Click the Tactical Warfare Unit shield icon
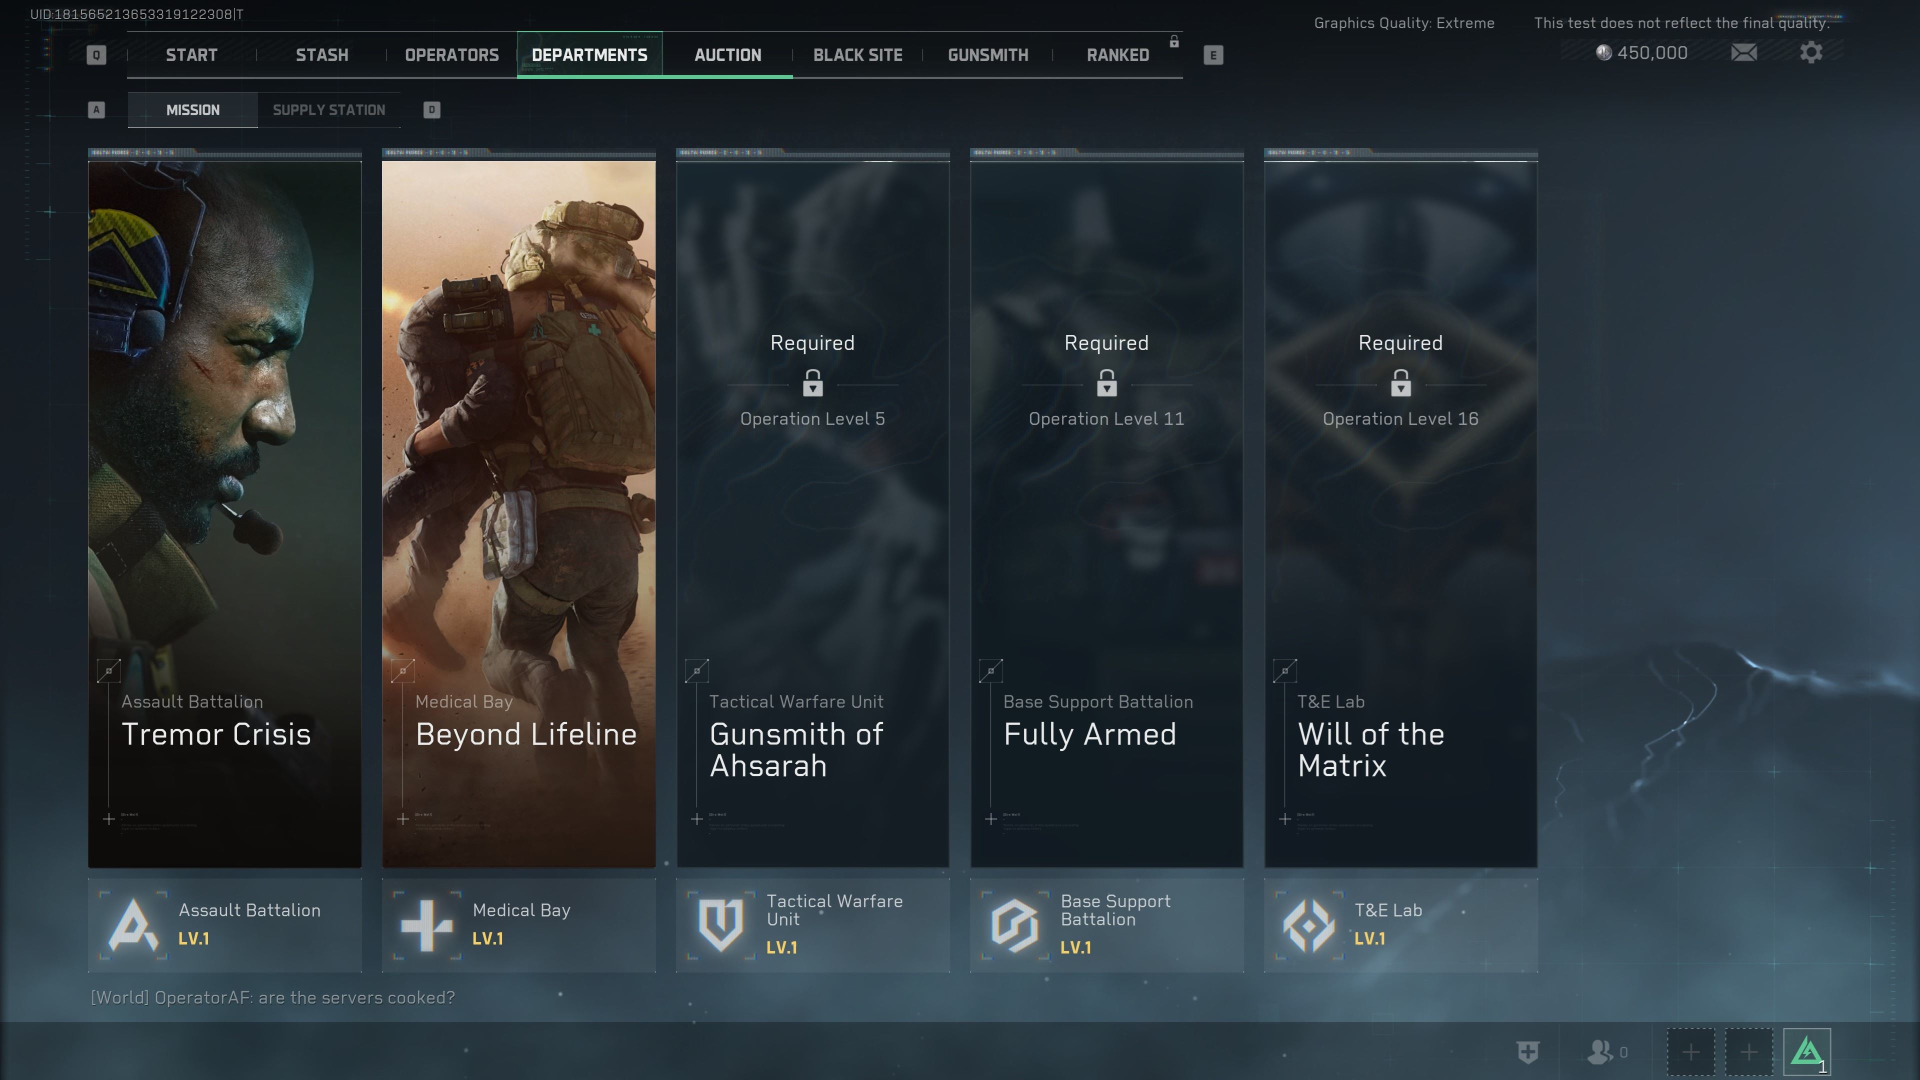Viewport: 1920px width, 1080px height. click(720, 924)
